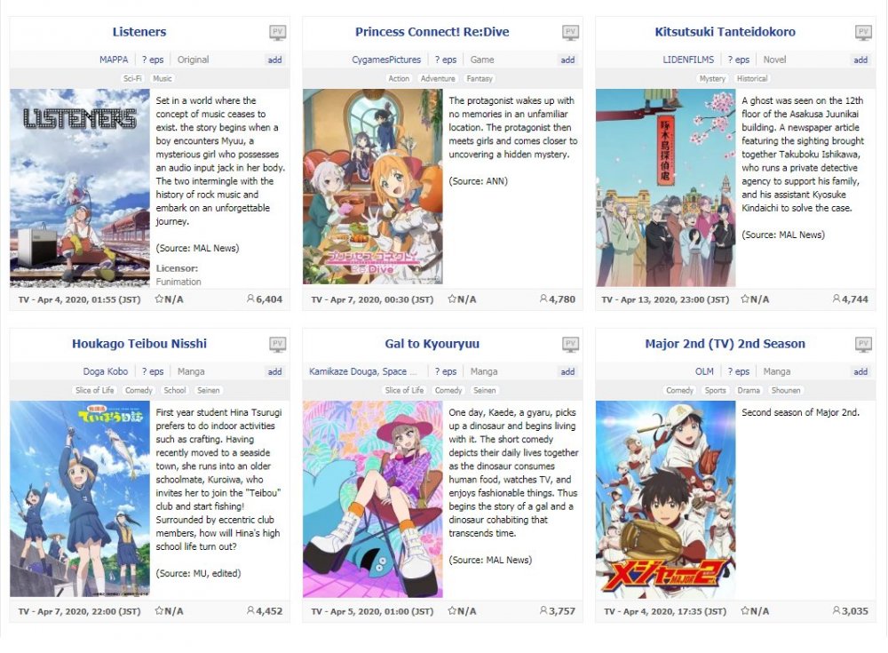Open the PV icon for Major 2nd 2nd Season
Screen dimensions: 888x653
point(863,344)
